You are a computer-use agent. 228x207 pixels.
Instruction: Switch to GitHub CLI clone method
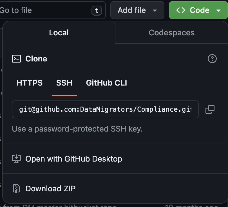coord(106,83)
